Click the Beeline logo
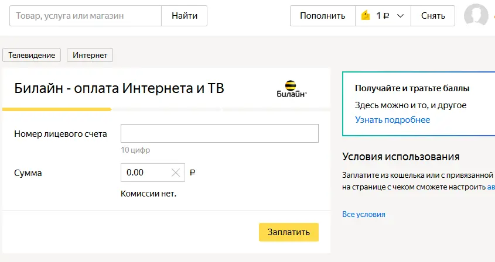Viewport: 495px width, 262px height. pyautogui.click(x=291, y=89)
